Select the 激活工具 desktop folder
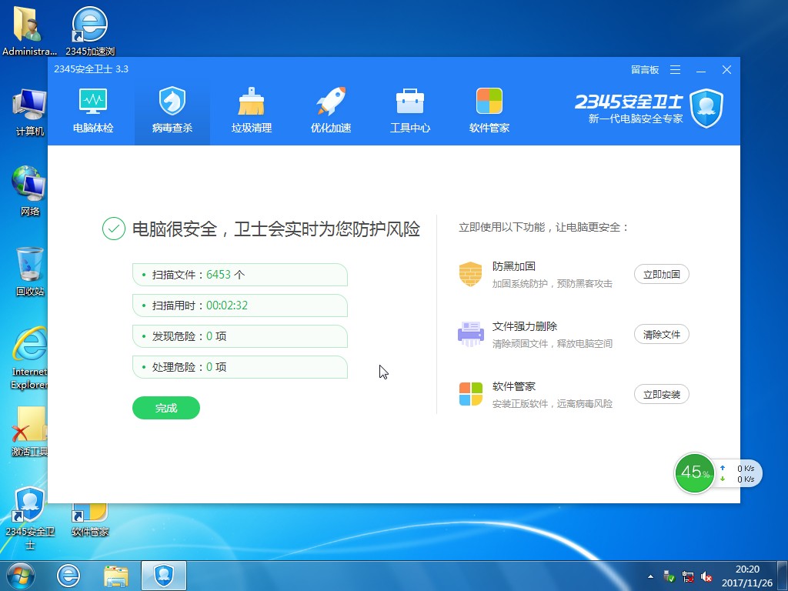The height and width of the screenshot is (591, 788). (x=30, y=431)
